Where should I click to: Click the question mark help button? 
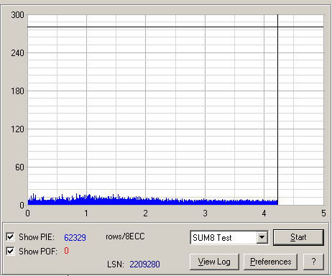[x=313, y=262]
